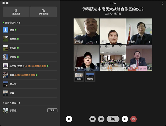Click the 未进入会议 section header
The height and width of the screenshot is (126, 166).
click(12, 103)
